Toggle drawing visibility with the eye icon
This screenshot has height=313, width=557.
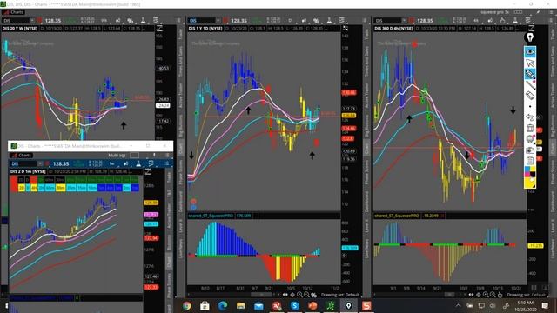point(530,52)
